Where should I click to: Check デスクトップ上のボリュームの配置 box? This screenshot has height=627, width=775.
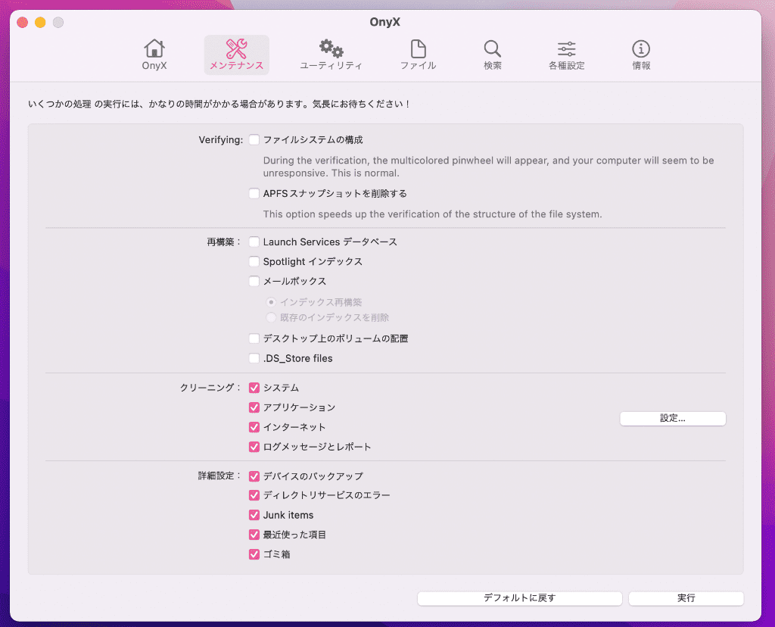[x=254, y=338]
